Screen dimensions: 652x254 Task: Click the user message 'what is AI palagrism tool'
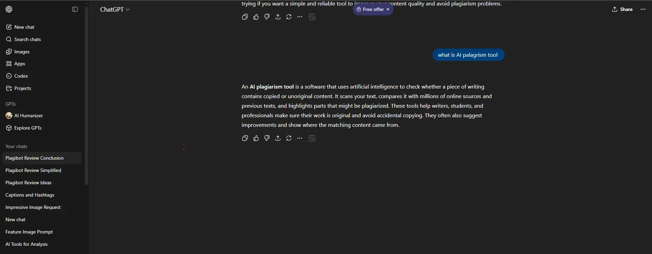(x=468, y=55)
